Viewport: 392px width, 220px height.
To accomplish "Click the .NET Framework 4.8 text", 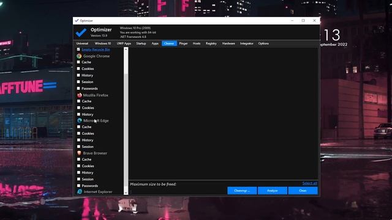I will (x=133, y=37).
